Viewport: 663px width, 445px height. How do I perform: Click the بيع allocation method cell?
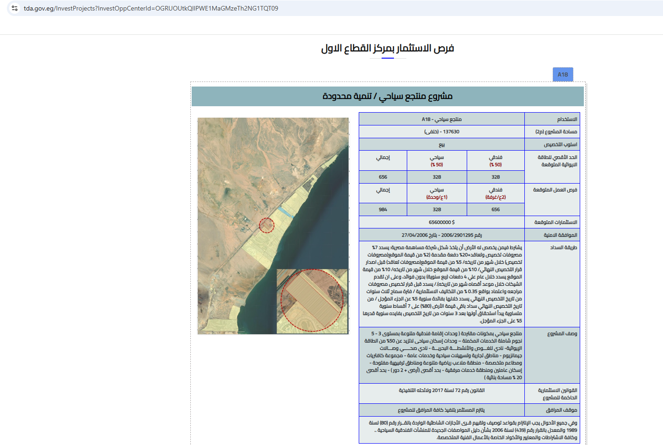tap(442, 145)
